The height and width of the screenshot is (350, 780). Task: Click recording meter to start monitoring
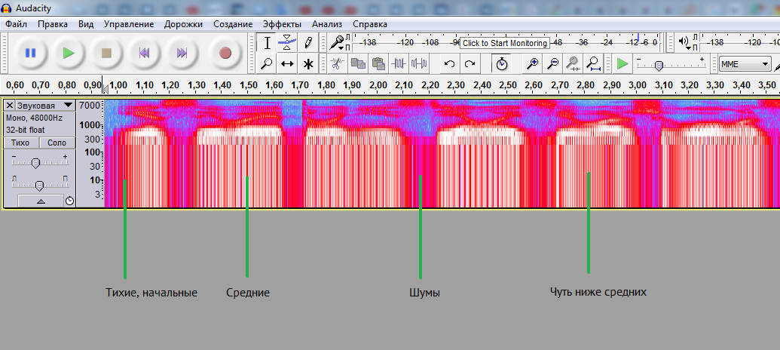tap(506, 43)
